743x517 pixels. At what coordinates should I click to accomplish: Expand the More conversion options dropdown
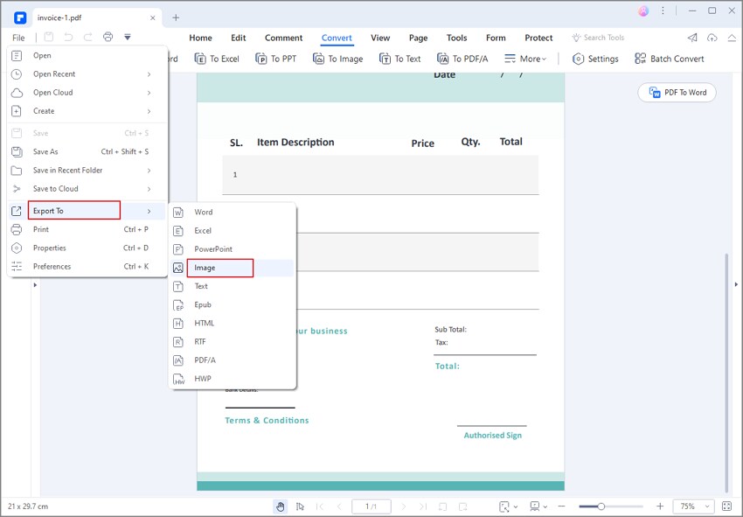point(526,59)
